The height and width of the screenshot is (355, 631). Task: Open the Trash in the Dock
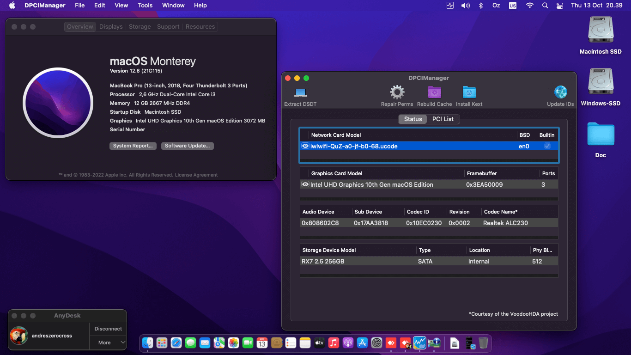(483, 343)
